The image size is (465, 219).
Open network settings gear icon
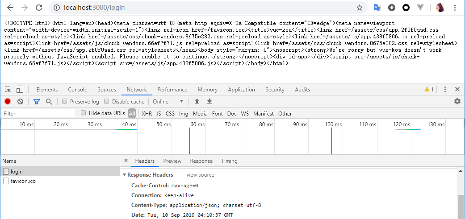pyautogui.click(x=457, y=102)
